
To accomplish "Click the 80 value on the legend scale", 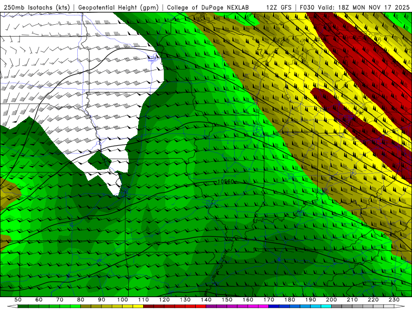I will 81,300.
